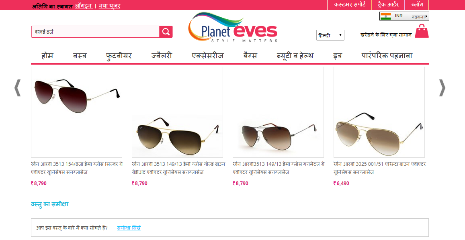Open the वस्त्र menu
465x240 pixels.
[80, 56]
